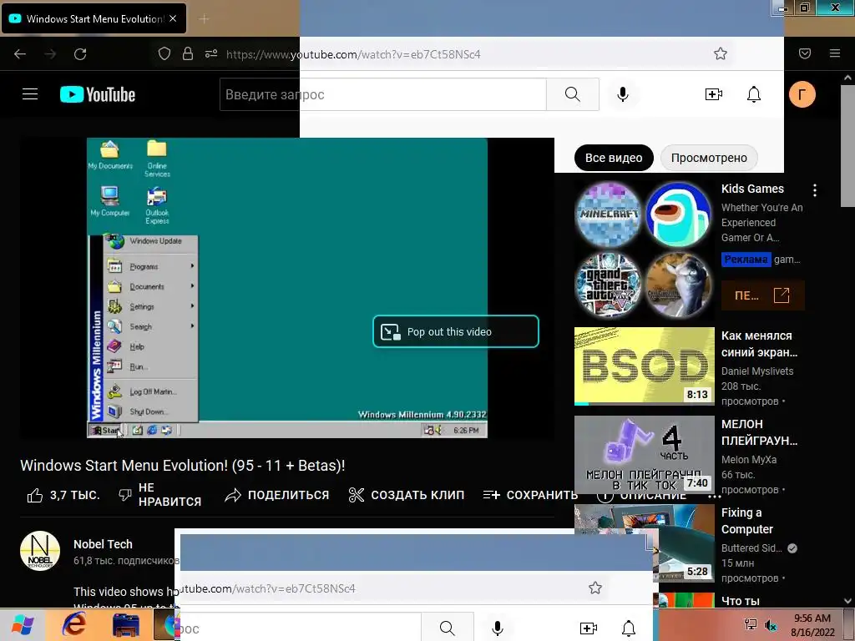Viewport: 855px width, 641px height.
Task: Open the Grand Theft Auto circle thumbnail
Action: coord(609,285)
